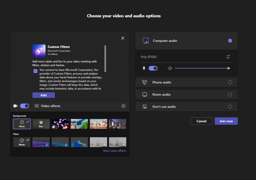256x180 pixels.
Task: Open More video effects
Action: (115, 150)
